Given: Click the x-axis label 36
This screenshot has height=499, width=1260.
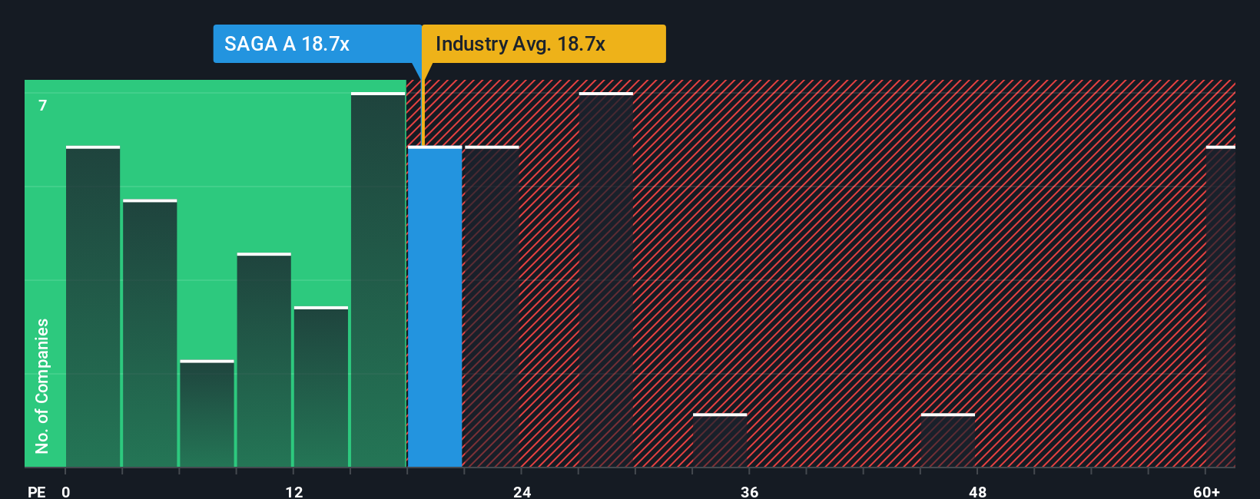Looking at the screenshot, I should click(x=750, y=491).
